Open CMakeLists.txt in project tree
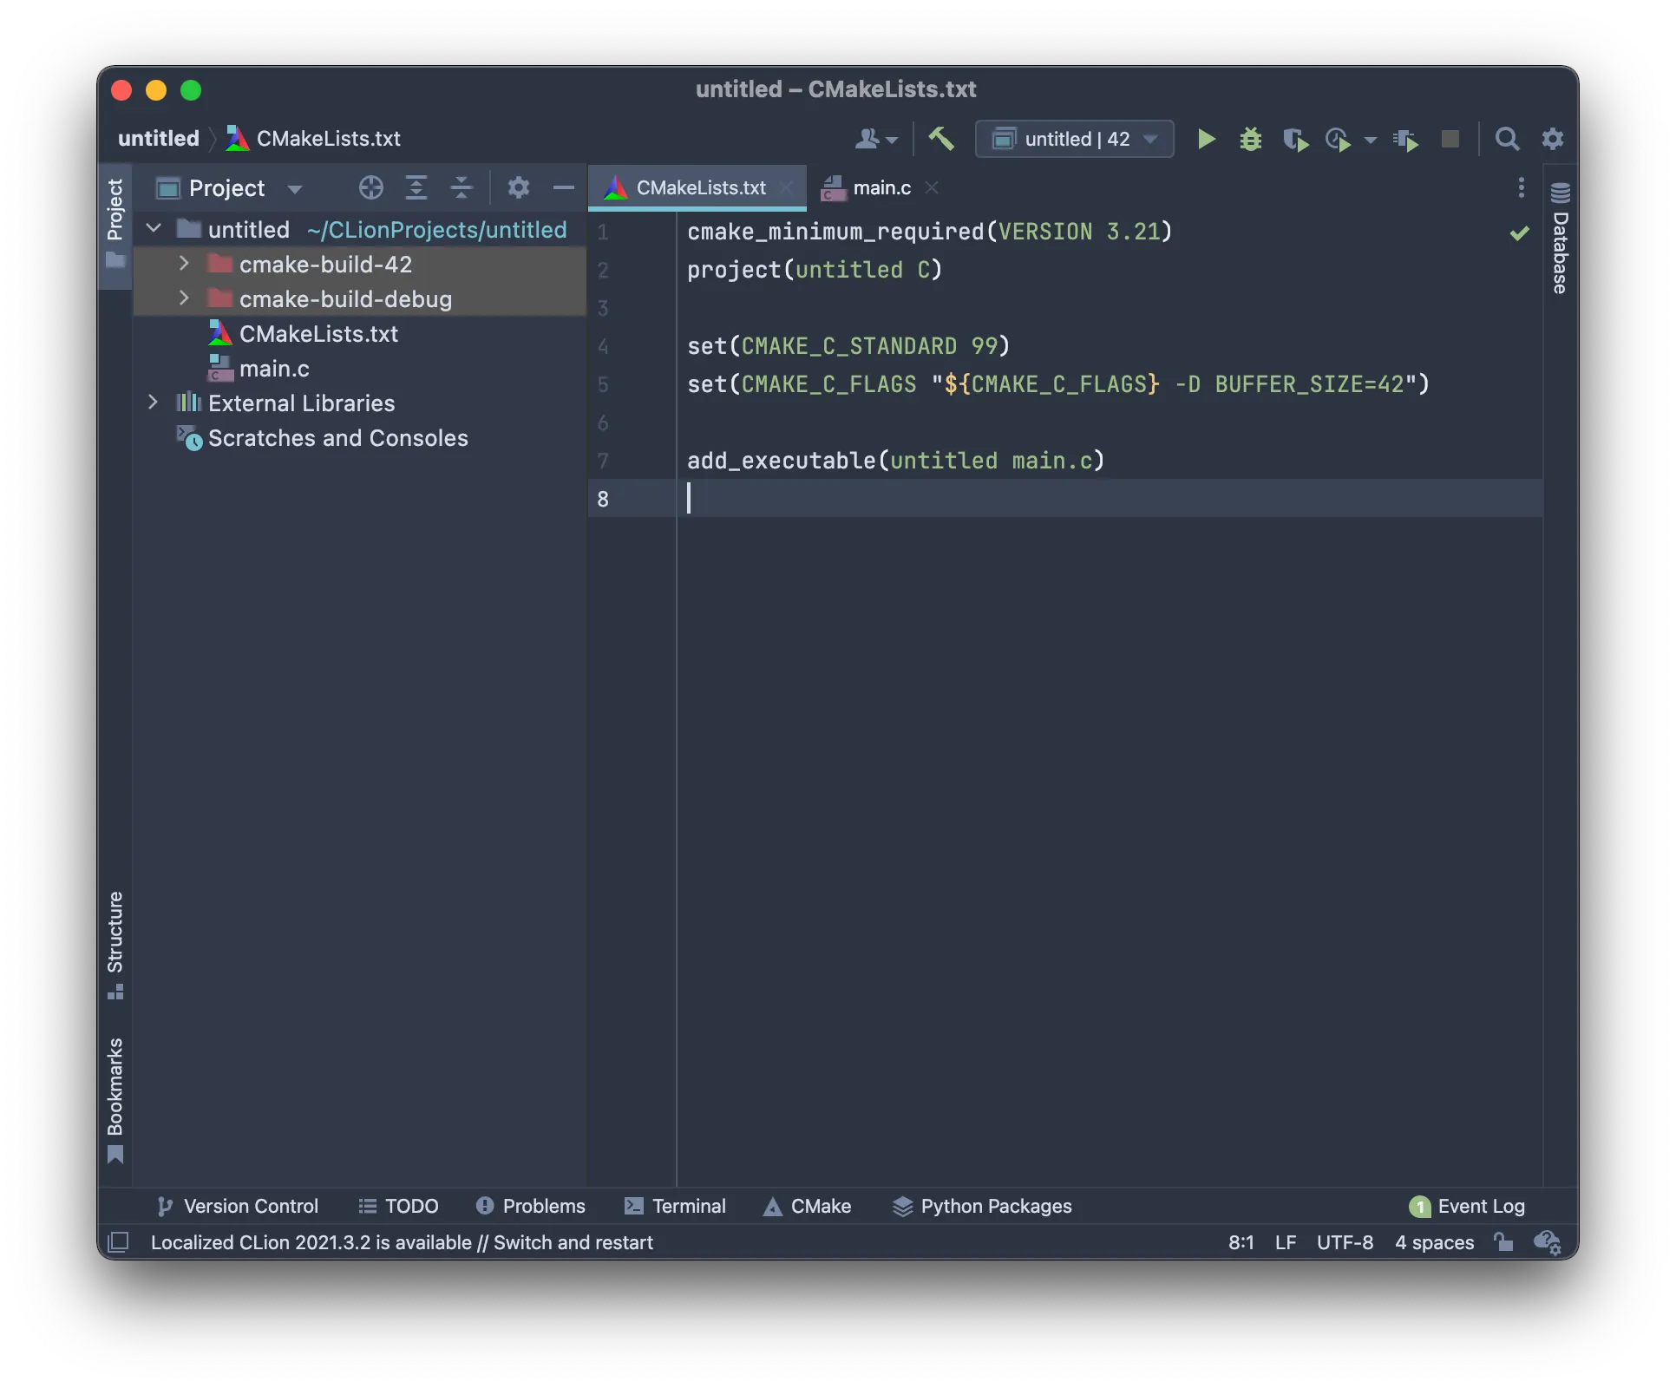 (x=318, y=334)
